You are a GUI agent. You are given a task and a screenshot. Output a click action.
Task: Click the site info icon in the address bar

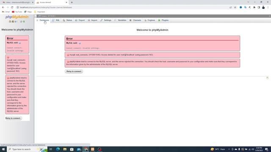[18, 8]
